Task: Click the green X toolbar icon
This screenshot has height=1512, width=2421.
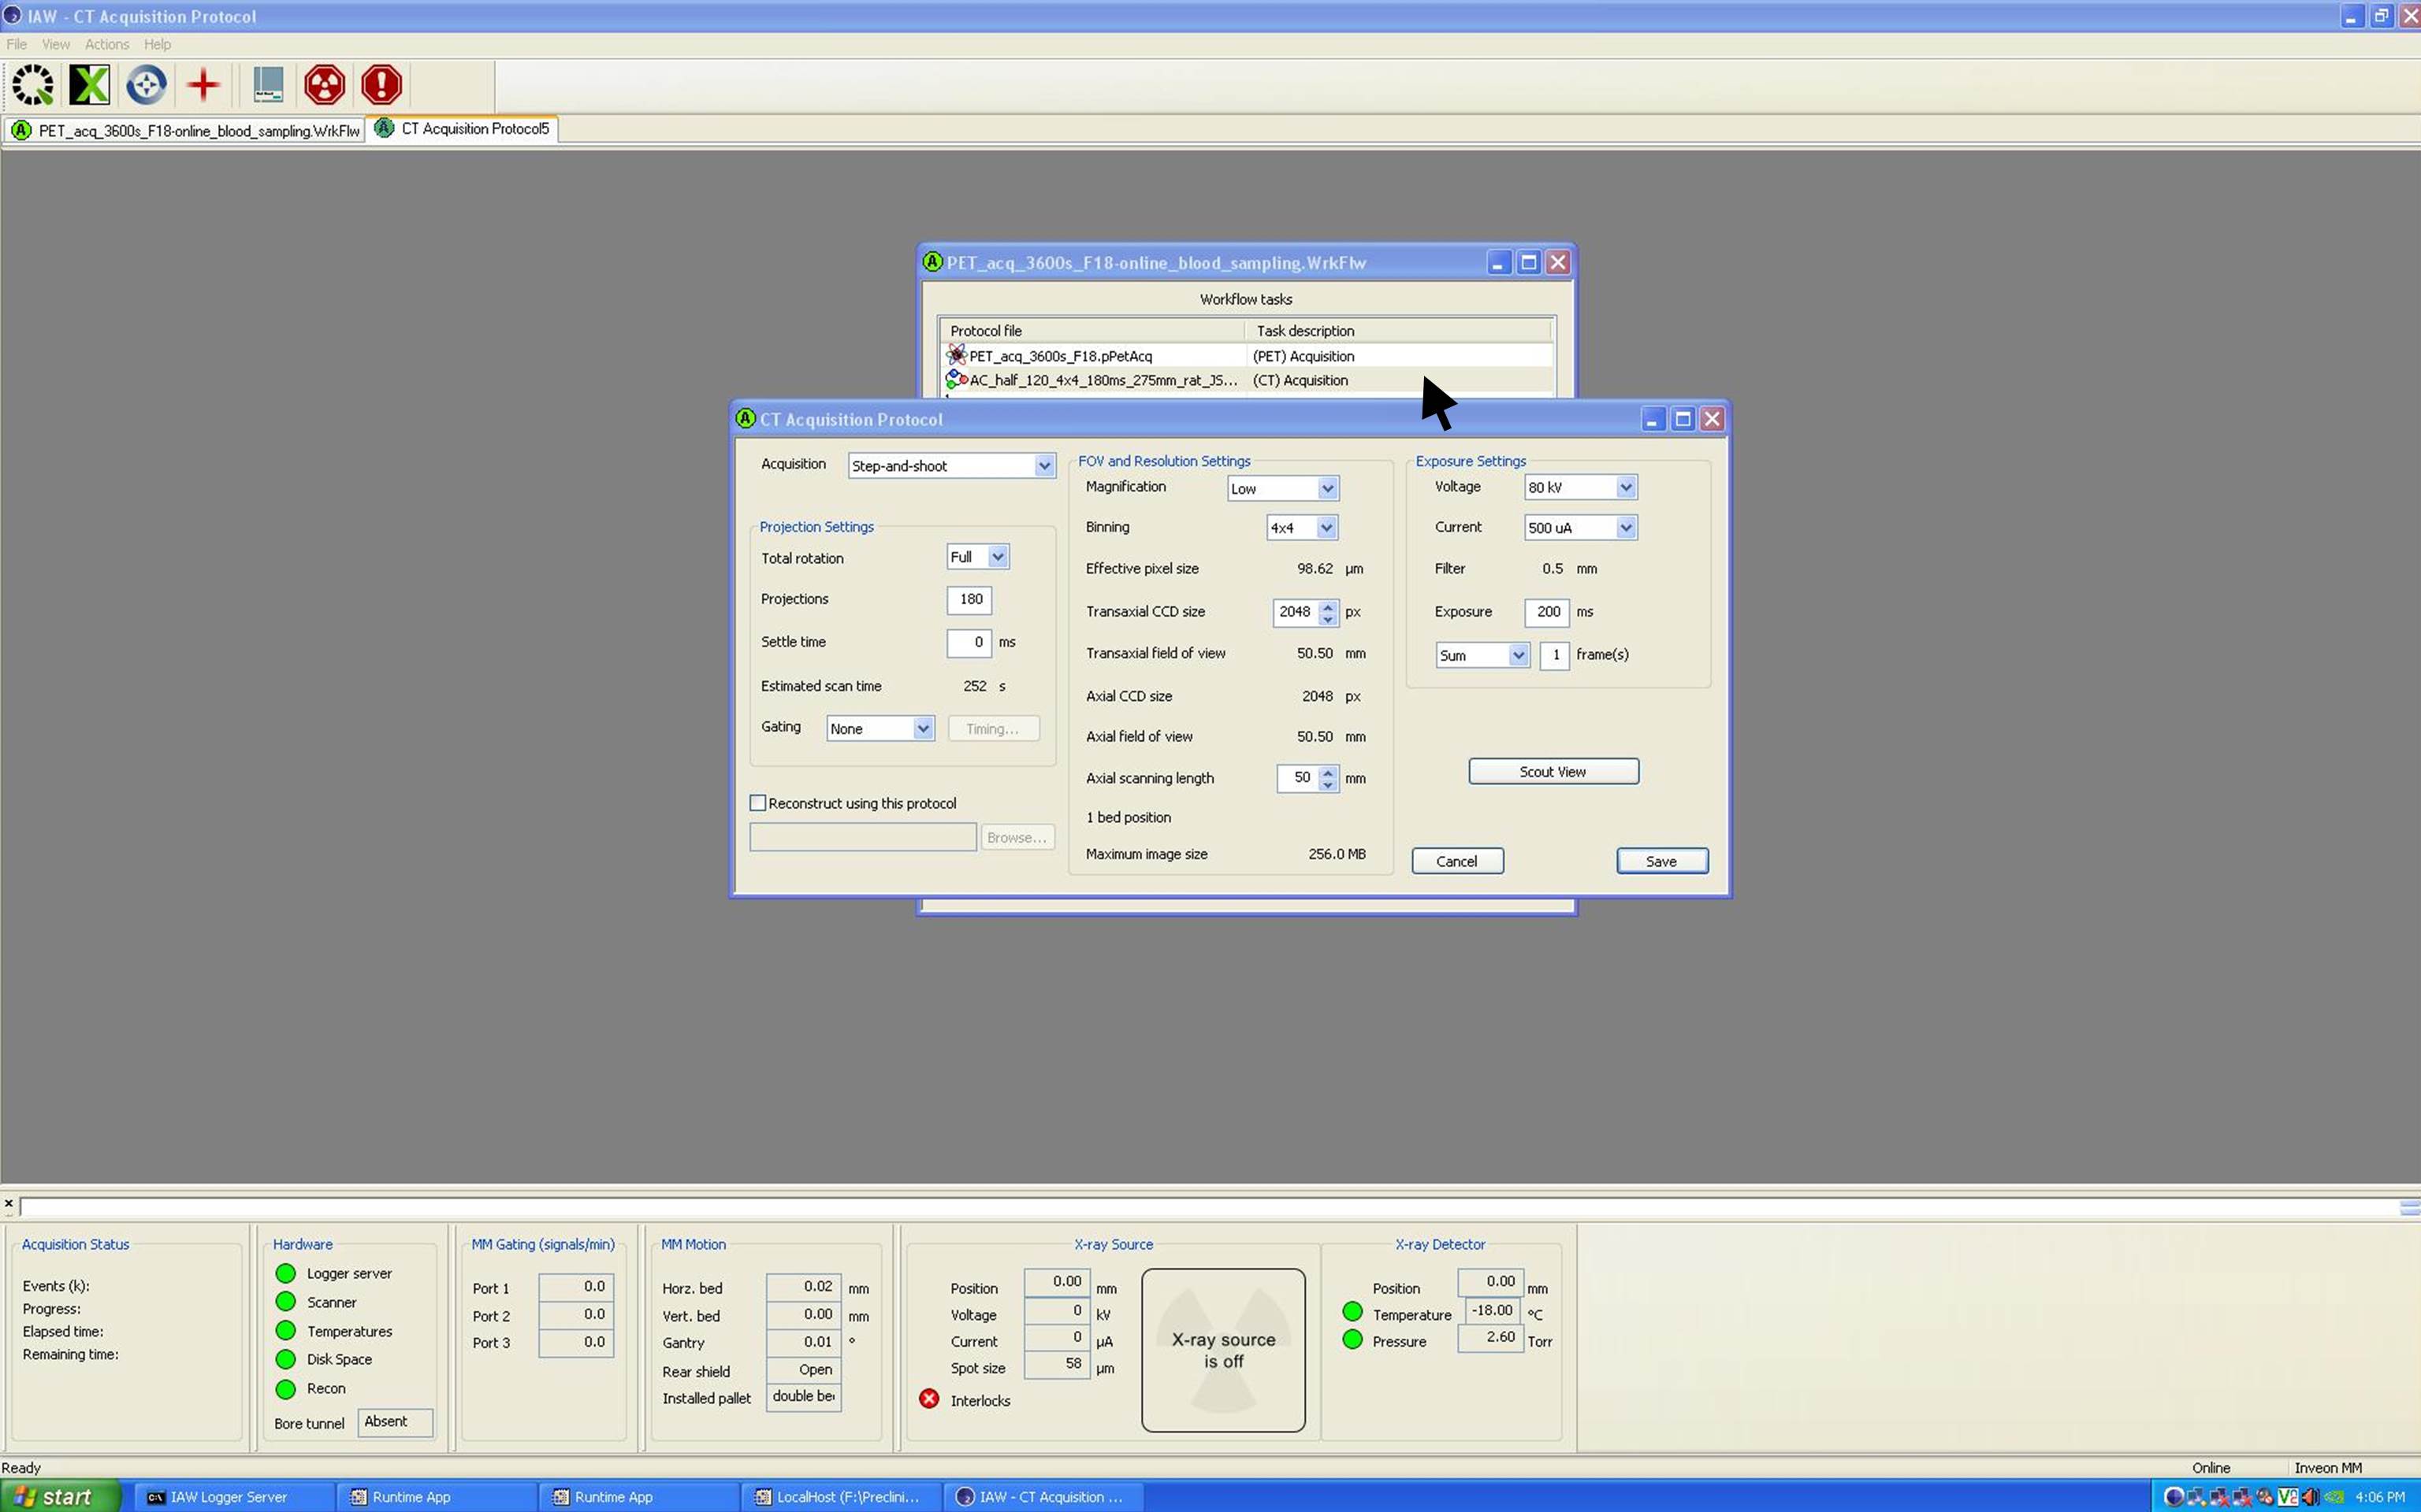Action: [89, 85]
